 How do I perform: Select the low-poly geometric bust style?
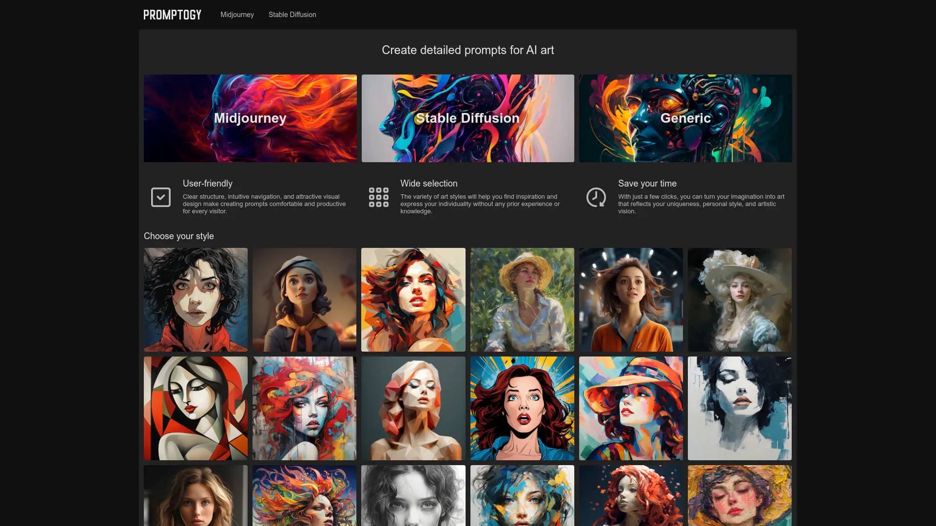click(413, 408)
